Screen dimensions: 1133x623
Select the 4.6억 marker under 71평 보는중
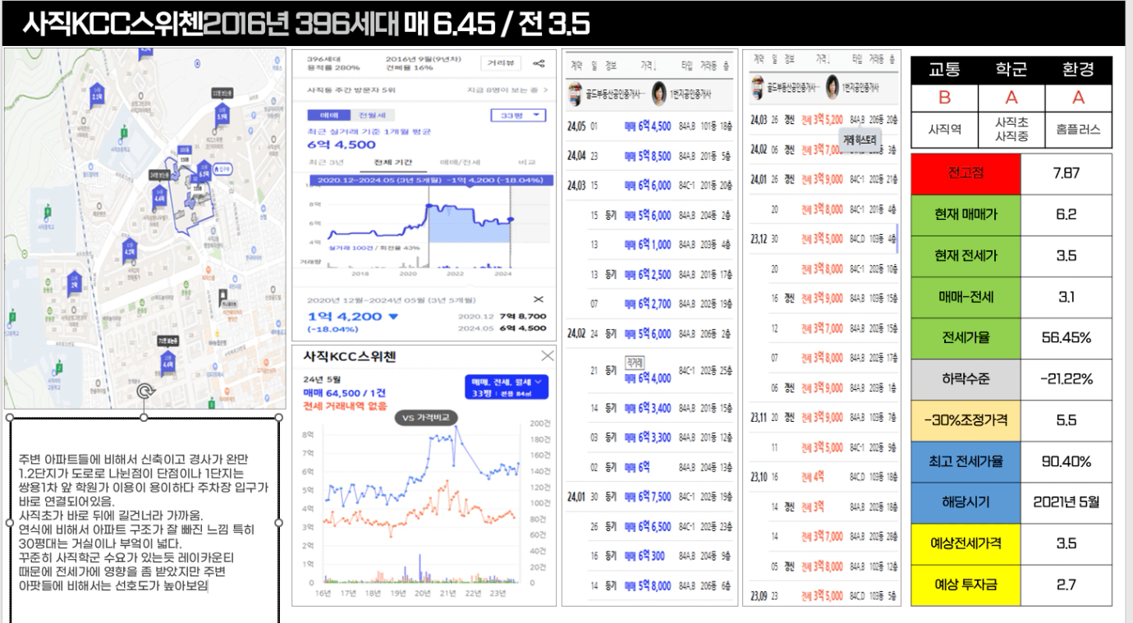(167, 363)
